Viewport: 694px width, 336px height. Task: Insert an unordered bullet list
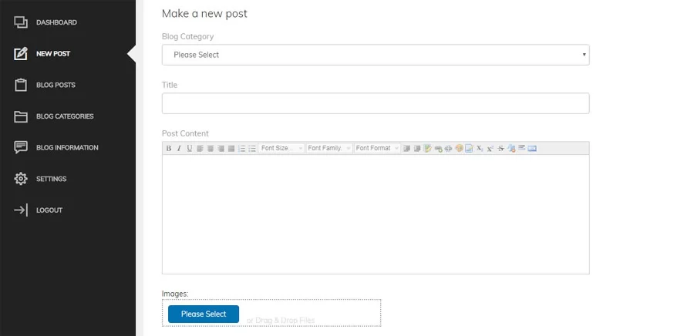pos(252,149)
